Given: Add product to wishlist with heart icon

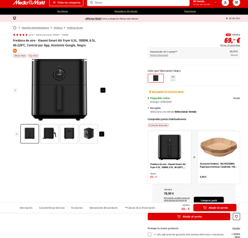Looking at the screenshot, I should coord(237,217).
